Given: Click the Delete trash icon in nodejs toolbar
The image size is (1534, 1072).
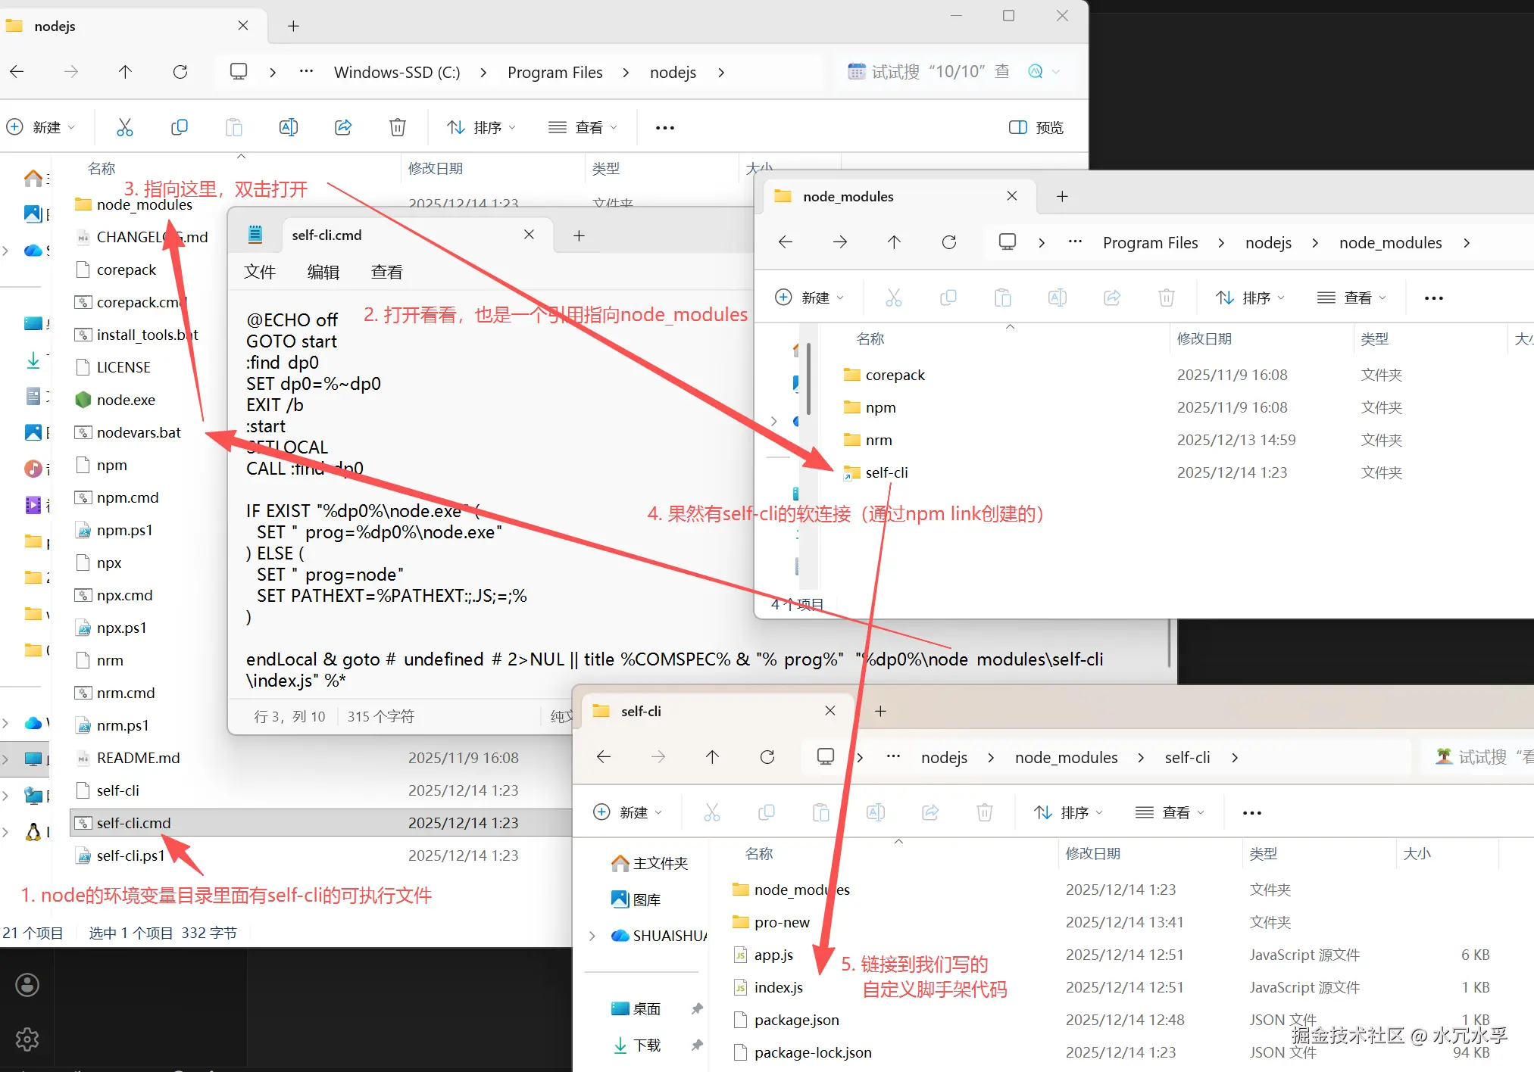Looking at the screenshot, I should click(x=398, y=127).
